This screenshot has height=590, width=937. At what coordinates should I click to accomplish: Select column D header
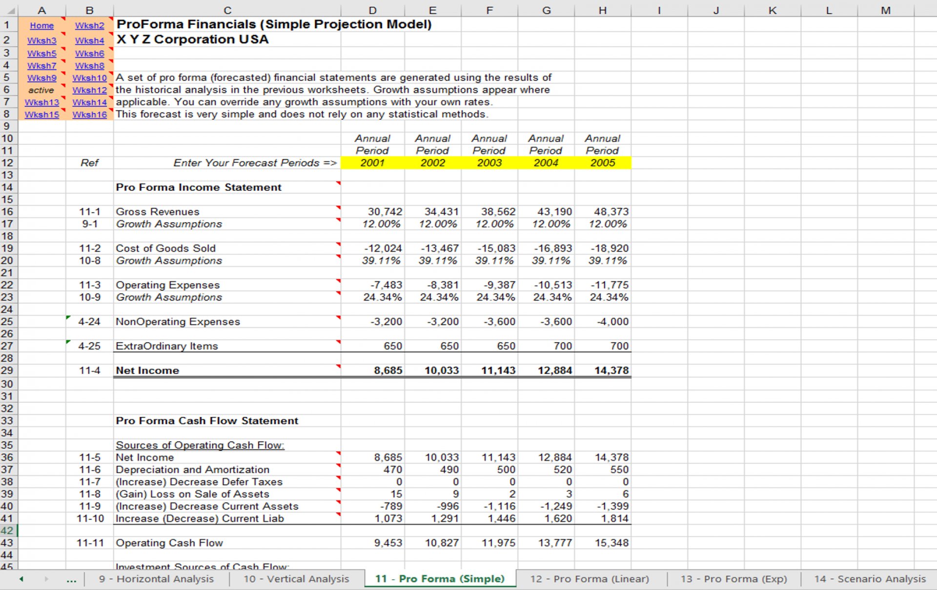click(x=372, y=10)
